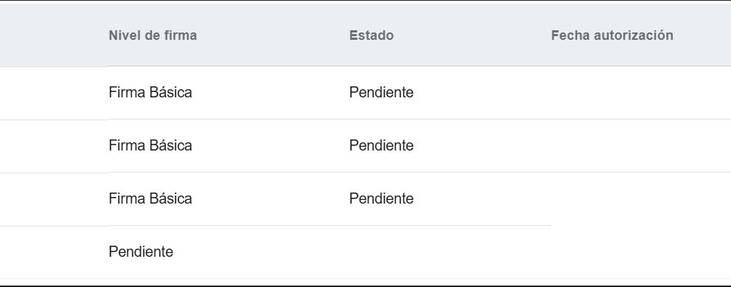This screenshot has width=731, height=287.
Task: Select the Fecha autorización column header
Action: tap(612, 35)
